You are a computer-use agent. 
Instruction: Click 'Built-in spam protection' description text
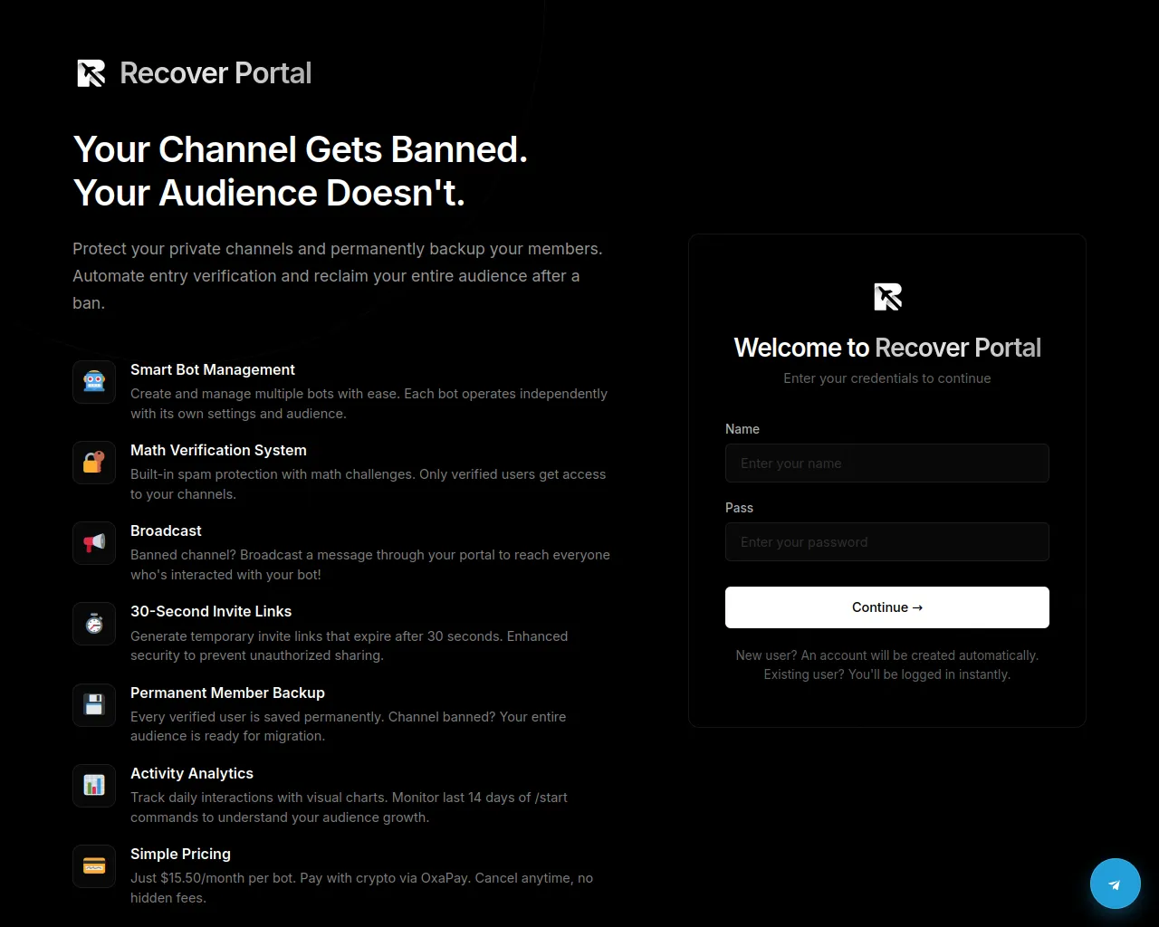(368, 484)
